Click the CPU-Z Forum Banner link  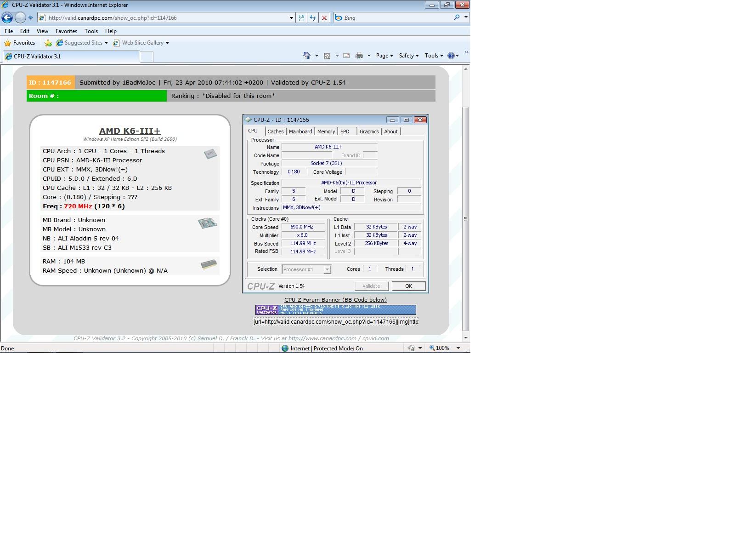pyautogui.click(x=335, y=300)
